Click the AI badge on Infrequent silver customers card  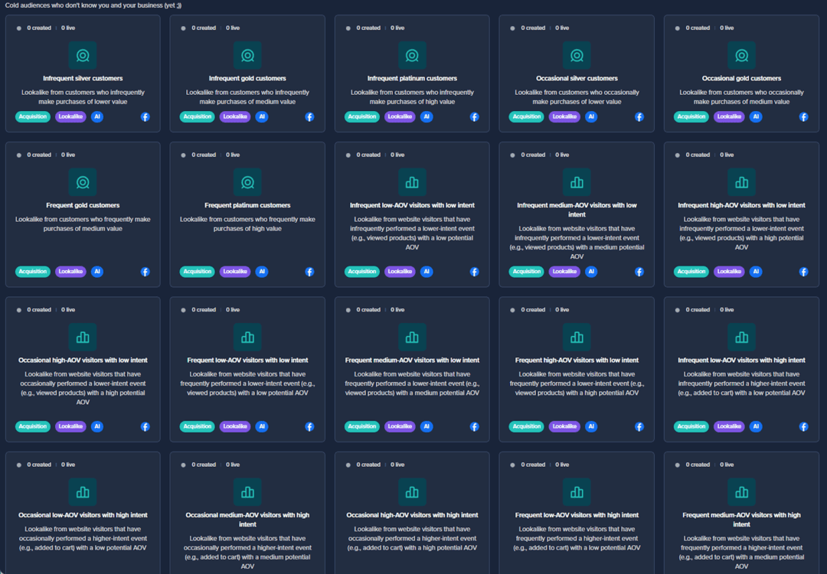[x=97, y=116]
